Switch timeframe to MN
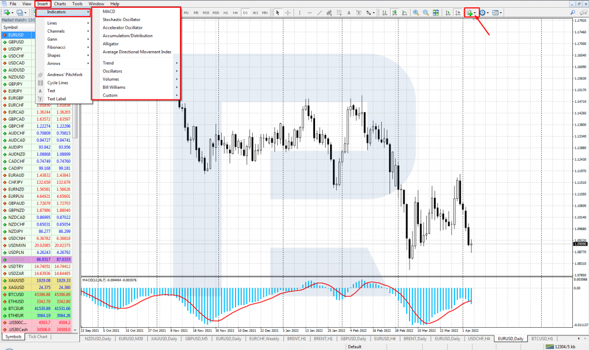Image resolution: width=589 pixels, height=350 pixels. 265,13
